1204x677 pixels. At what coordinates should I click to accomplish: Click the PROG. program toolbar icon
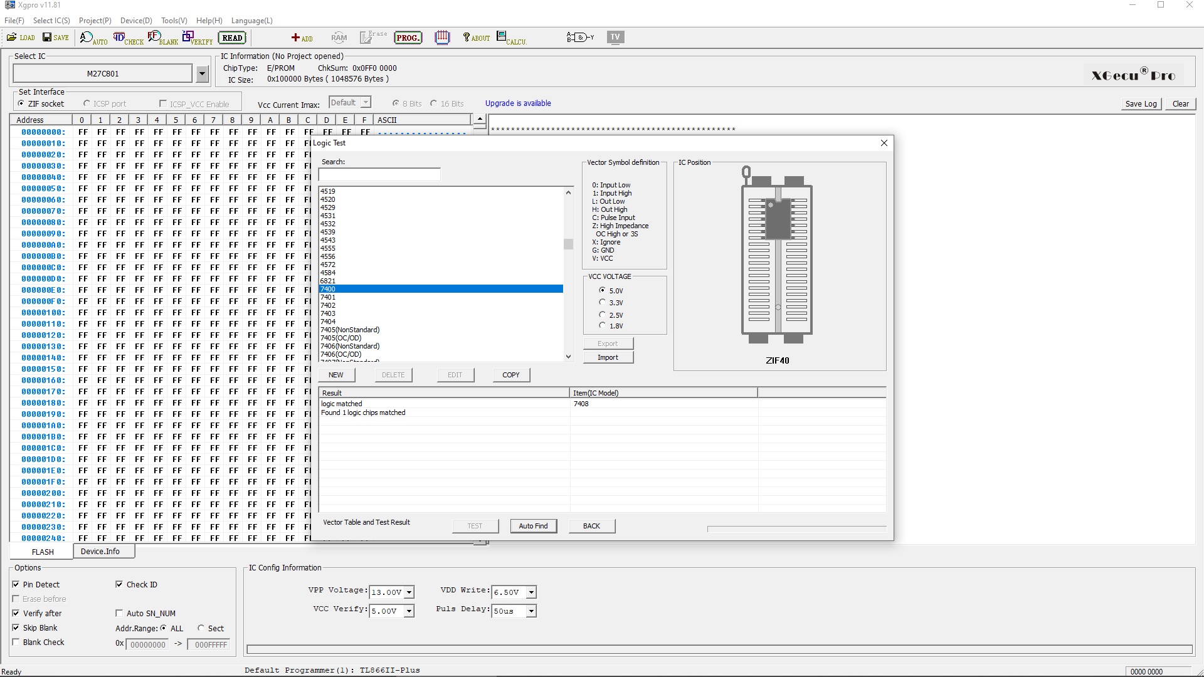click(408, 38)
